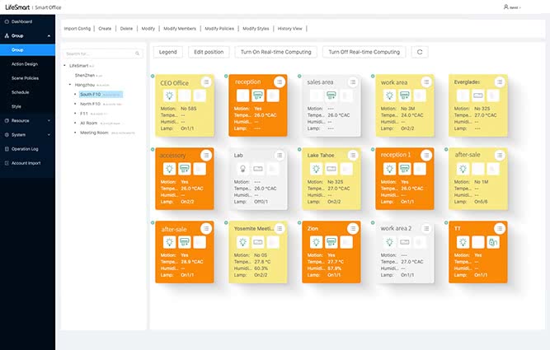The height and width of the screenshot is (350, 550).
Task: Go to Scene Policies in the sidebar
Action: 25,77
